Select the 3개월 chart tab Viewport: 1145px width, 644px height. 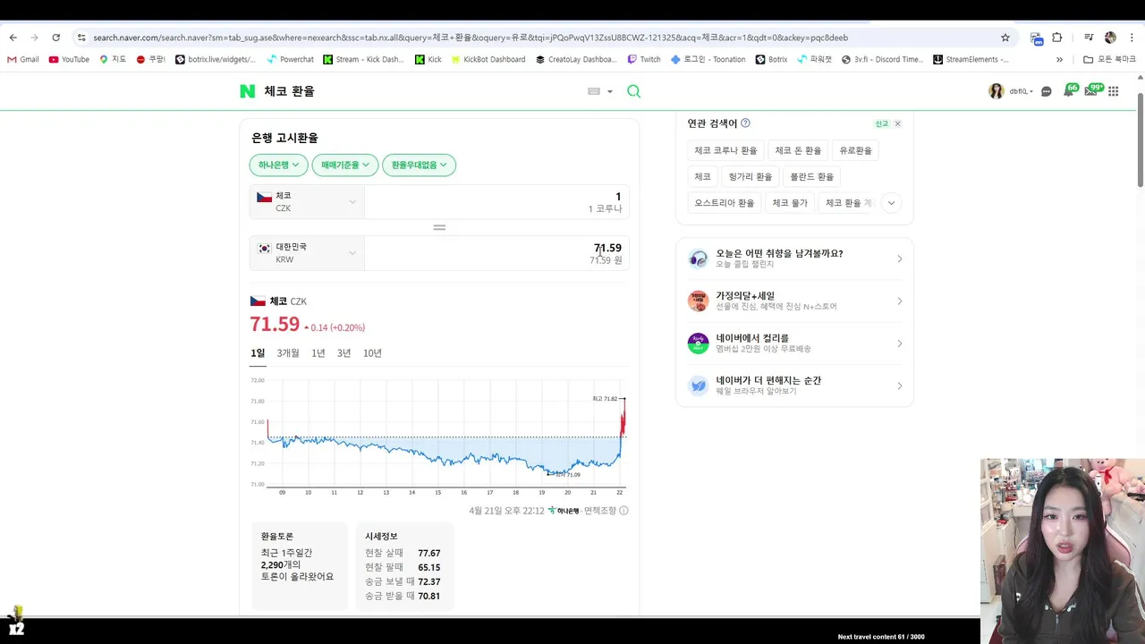click(x=288, y=353)
